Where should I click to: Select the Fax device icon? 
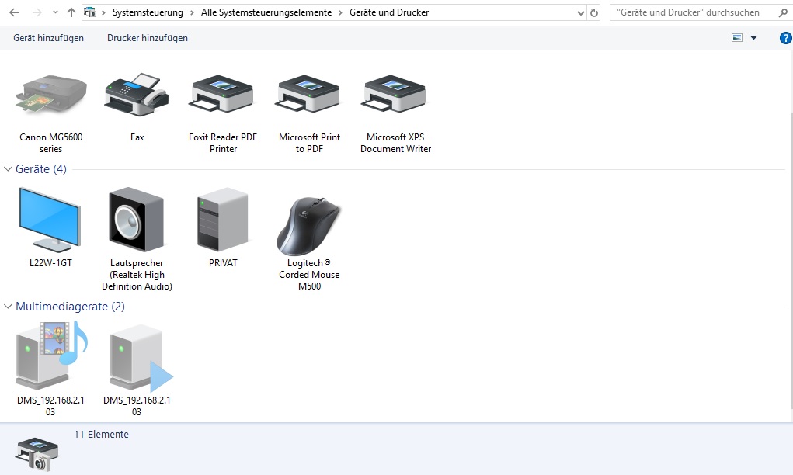137,94
